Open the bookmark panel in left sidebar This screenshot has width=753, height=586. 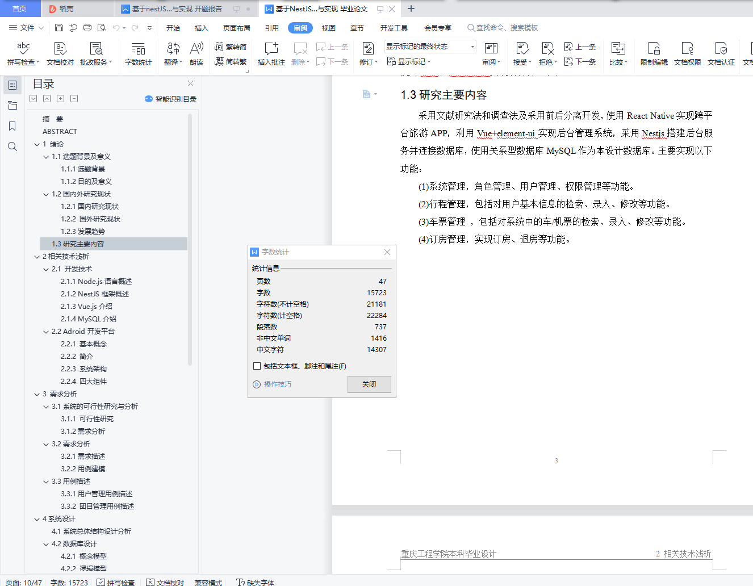click(12, 126)
